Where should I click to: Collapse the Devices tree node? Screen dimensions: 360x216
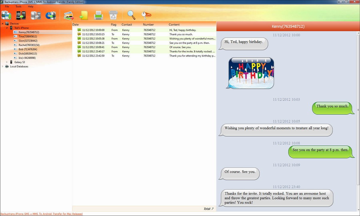[x=2, y=24]
